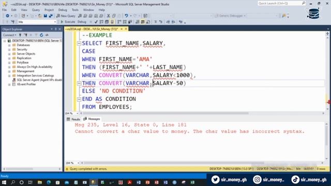Open the View menu

tap(24, 10)
